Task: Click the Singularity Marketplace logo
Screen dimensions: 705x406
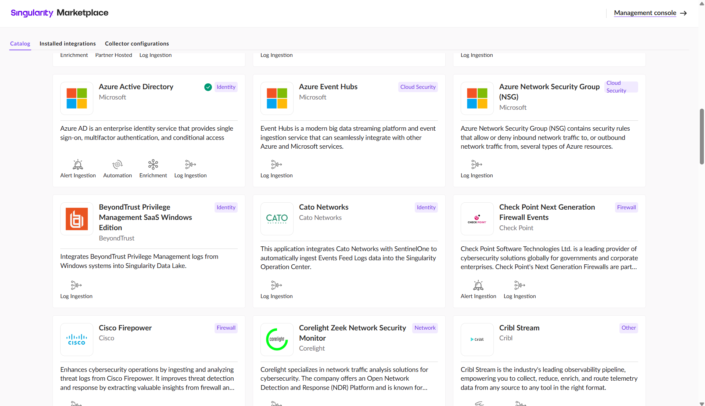Action: coord(60,13)
